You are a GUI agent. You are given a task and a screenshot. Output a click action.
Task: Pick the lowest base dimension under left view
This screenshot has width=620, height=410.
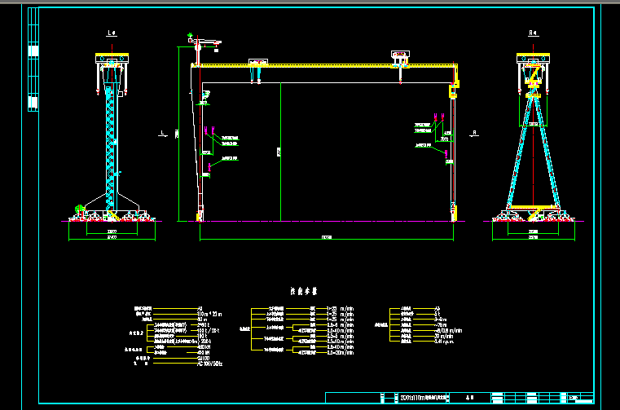tap(112, 239)
